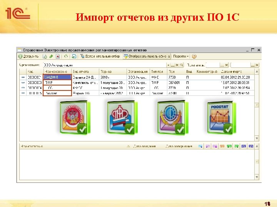Click the light-blue envelope status icon
277x207 pixels.
coord(200,146)
